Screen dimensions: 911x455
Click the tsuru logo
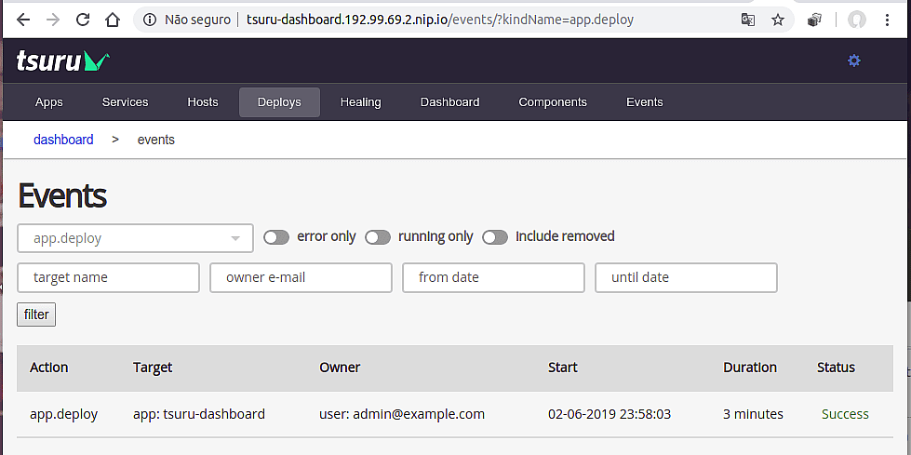62,61
